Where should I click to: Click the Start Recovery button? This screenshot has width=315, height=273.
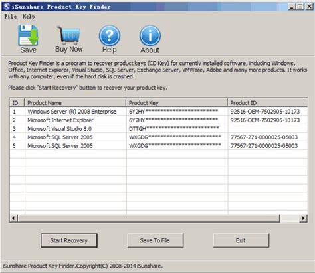[69, 240]
